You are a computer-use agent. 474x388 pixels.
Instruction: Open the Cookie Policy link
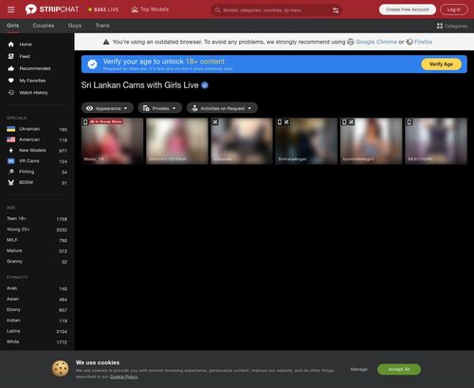[x=123, y=377]
